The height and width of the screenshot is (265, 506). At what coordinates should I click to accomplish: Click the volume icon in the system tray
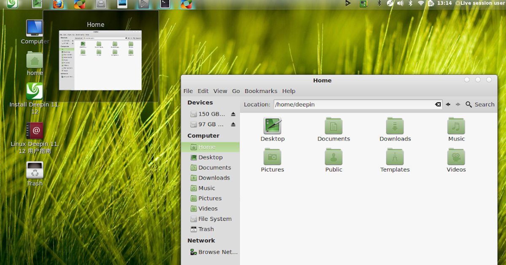tap(400, 3)
